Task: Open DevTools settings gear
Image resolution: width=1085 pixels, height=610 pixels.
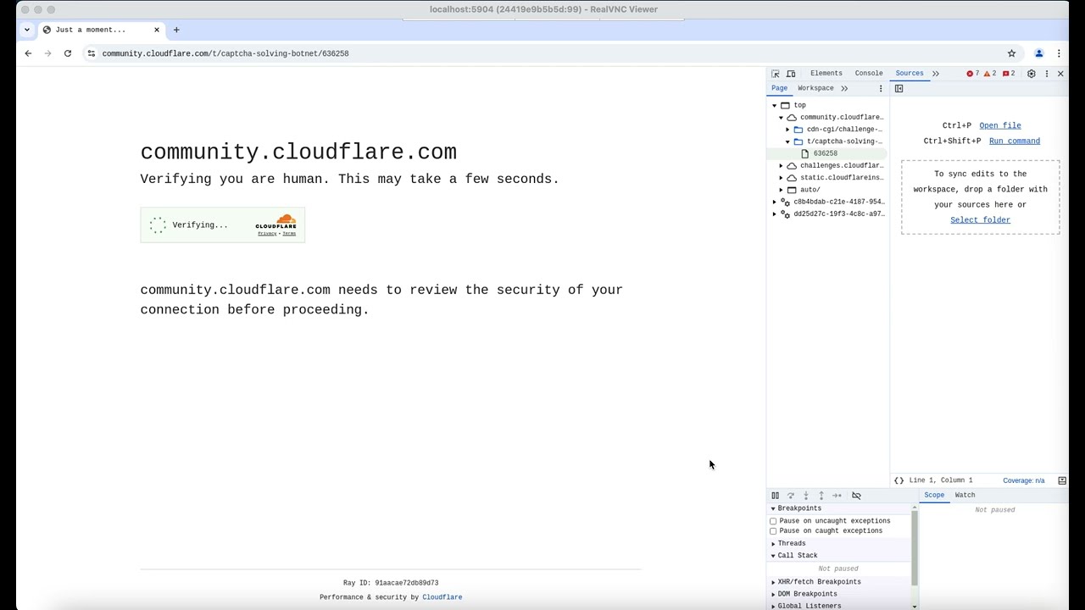Action: point(1032,74)
